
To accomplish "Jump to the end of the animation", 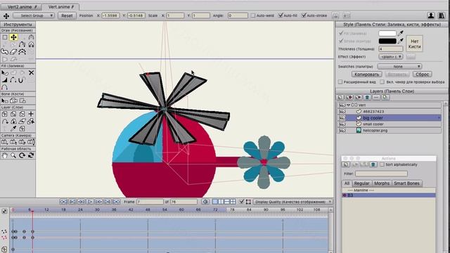I will coord(116,202).
